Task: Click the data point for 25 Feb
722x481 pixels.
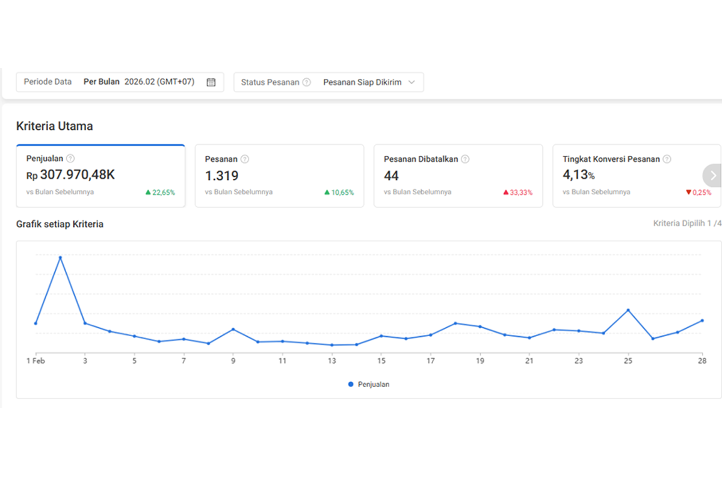Action: coord(628,310)
